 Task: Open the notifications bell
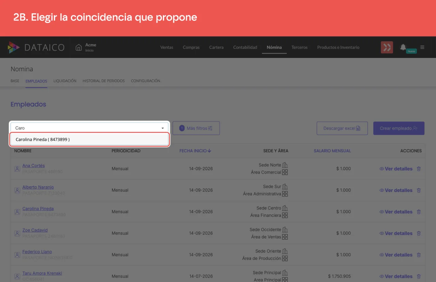coord(403,47)
